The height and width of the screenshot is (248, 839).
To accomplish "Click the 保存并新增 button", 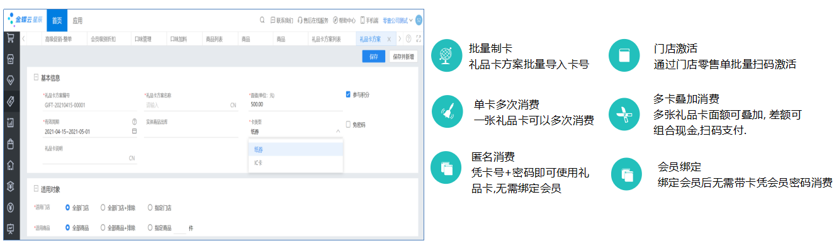I will pyautogui.click(x=403, y=56).
